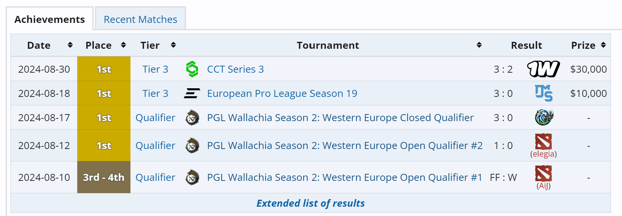Click the CCT Series tournament logo icon
The image size is (622, 216).
click(x=192, y=69)
